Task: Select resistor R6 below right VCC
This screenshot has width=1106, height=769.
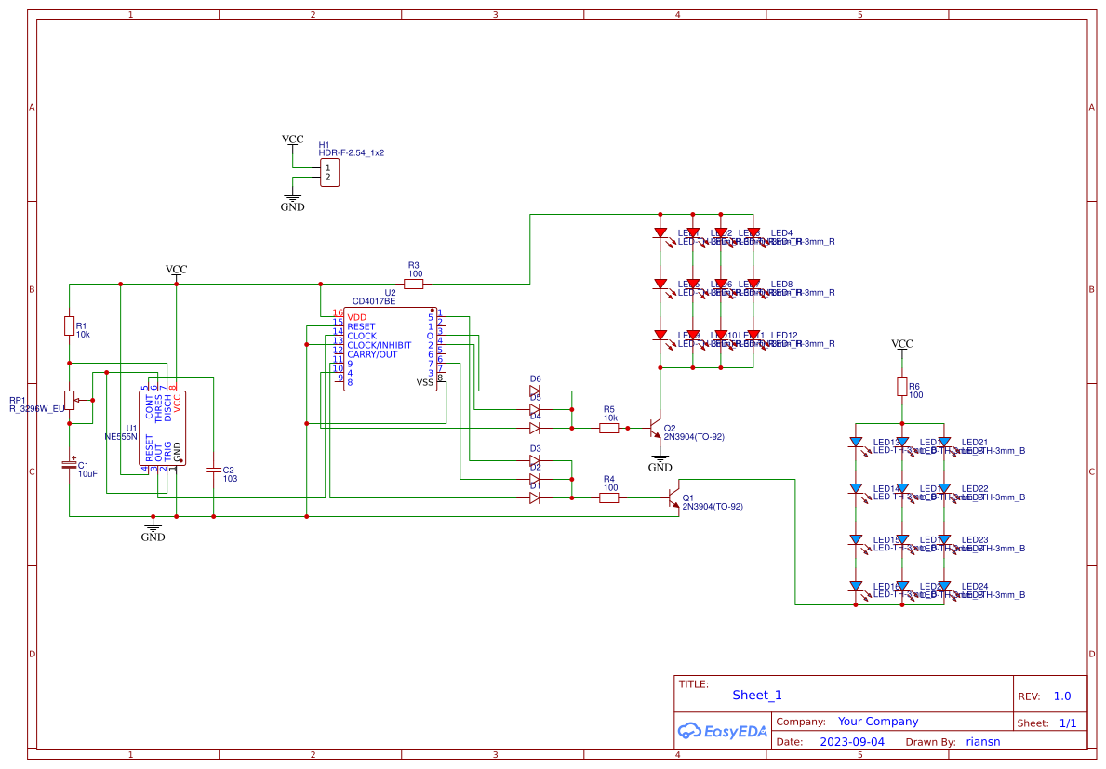Action: point(901,386)
